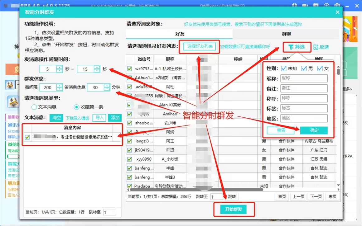The image size is (362, 226).
Task: Click the 下载导入模板 link
Action: pyautogui.click(x=77, y=118)
